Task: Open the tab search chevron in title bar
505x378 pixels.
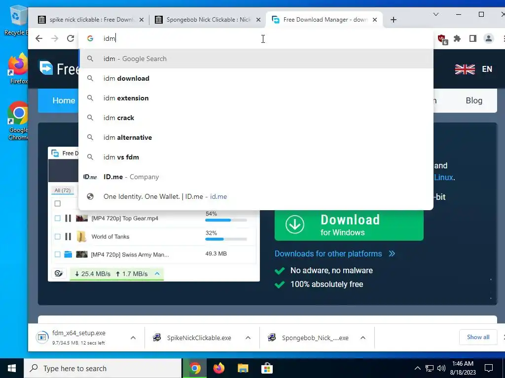Action: (x=436, y=14)
